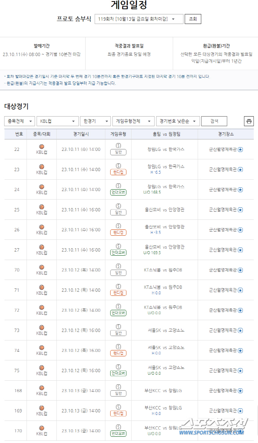Click the venue star icon for game 70
The width and height of the screenshot is (258, 443).
[240, 270]
